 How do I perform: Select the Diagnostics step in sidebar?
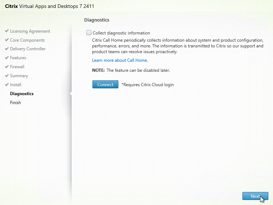pos(22,94)
